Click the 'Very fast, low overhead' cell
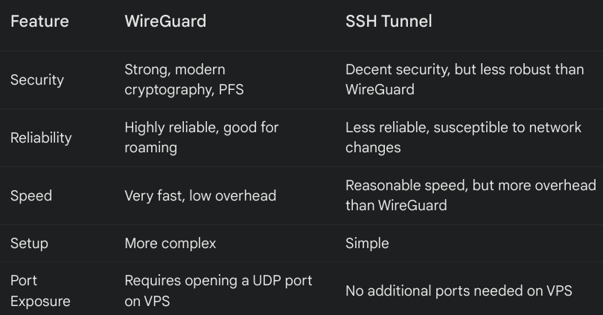Viewport: 603px width, 315px height. (200, 195)
